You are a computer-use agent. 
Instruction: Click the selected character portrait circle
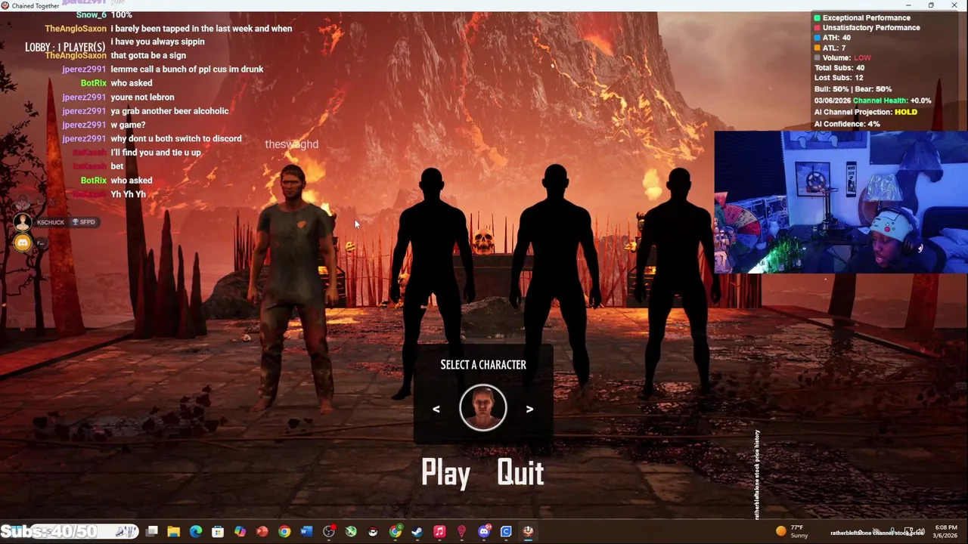[x=483, y=408]
